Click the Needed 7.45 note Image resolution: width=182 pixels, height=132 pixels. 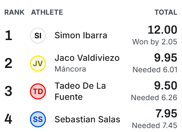(155, 126)
